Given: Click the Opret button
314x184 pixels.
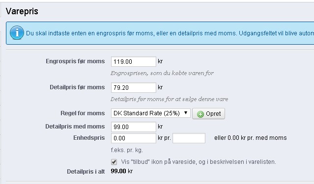Looking at the screenshot, I should coord(208,114).
